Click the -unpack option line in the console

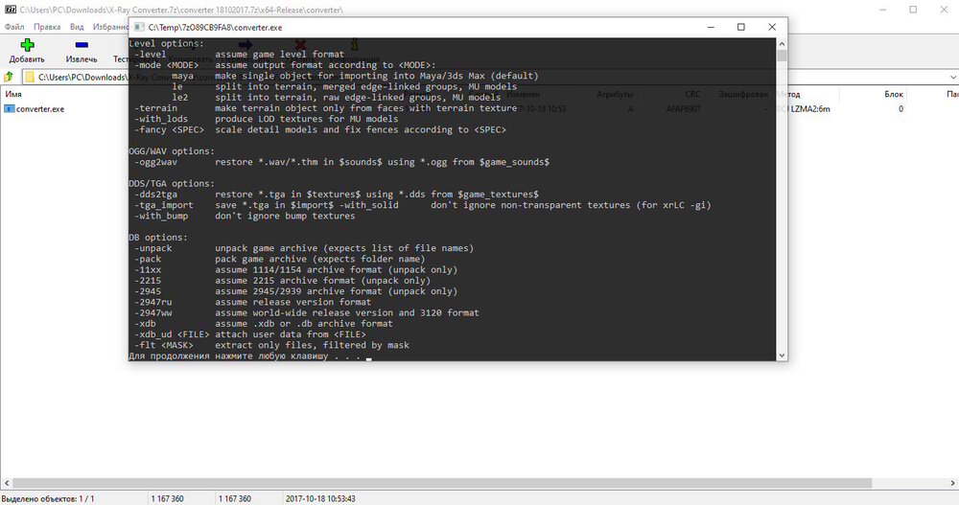click(x=303, y=248)
